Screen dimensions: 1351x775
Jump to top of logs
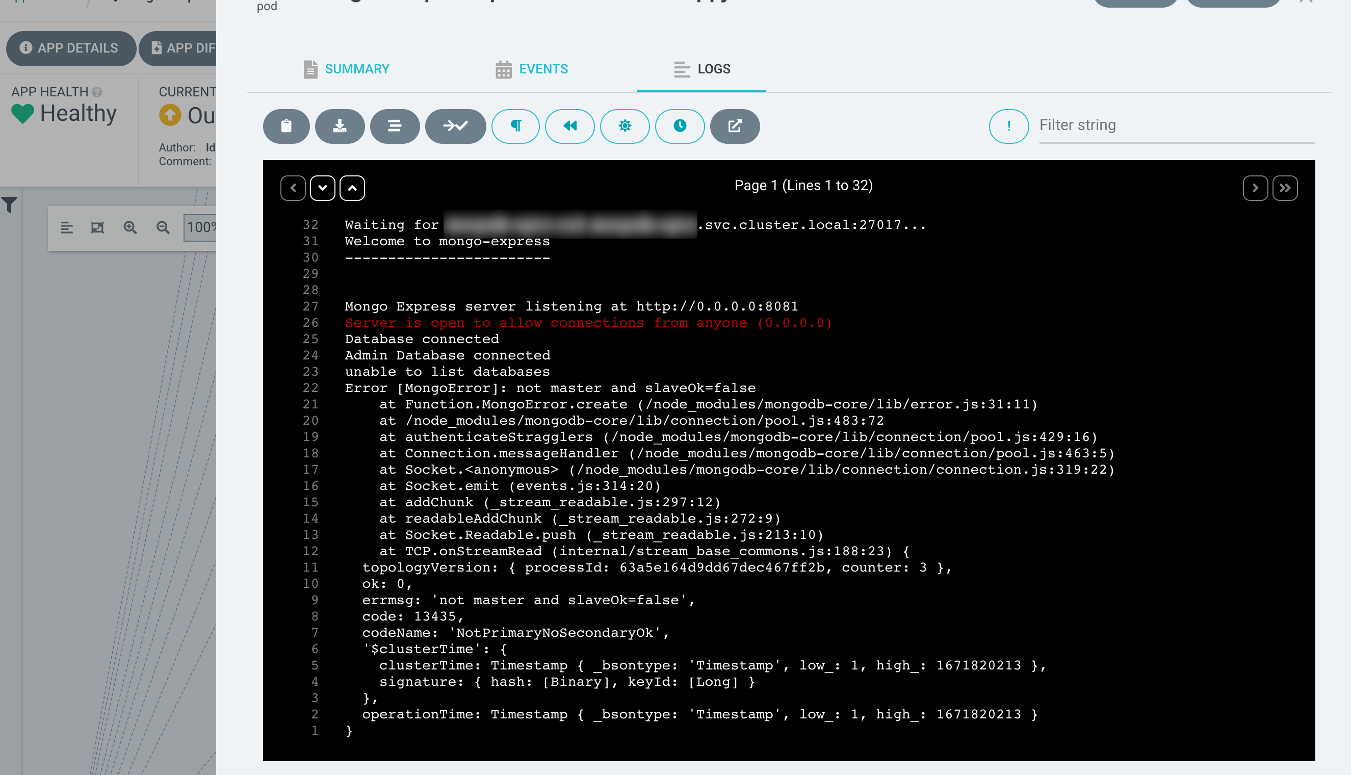pyautogui.click(x=352, y=188)
